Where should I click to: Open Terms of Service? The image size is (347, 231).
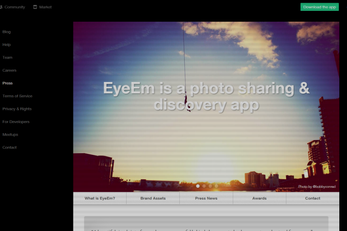[x=17, y=96]
